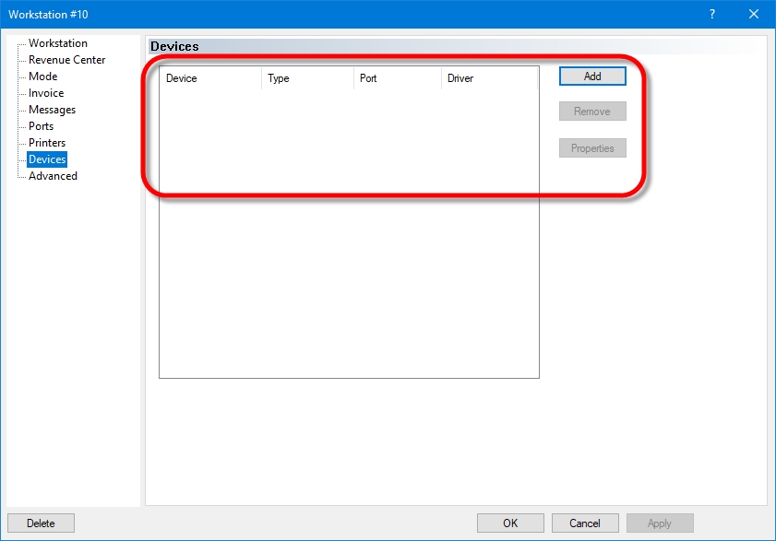Open the Messages settings
Image resolution: width=776 pixels, height=541 pixels.
52,110
